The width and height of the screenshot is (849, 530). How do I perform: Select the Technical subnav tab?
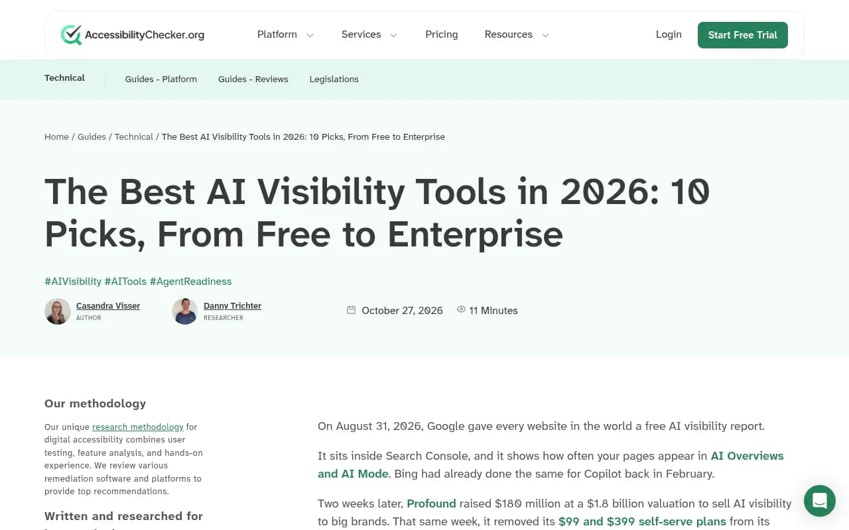pyautogui.click(x=64, y=78)
